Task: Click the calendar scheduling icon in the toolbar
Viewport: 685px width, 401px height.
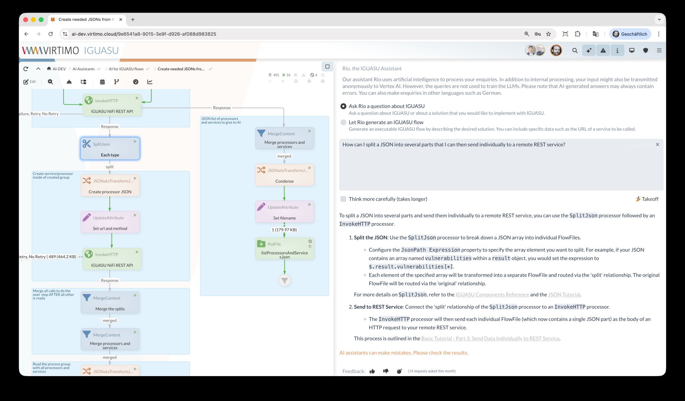Action: pos(102,82)
